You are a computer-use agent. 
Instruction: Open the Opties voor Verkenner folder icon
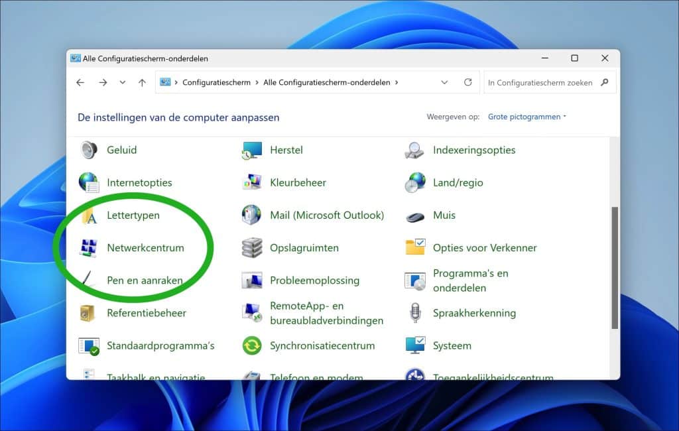coord(415,247)
